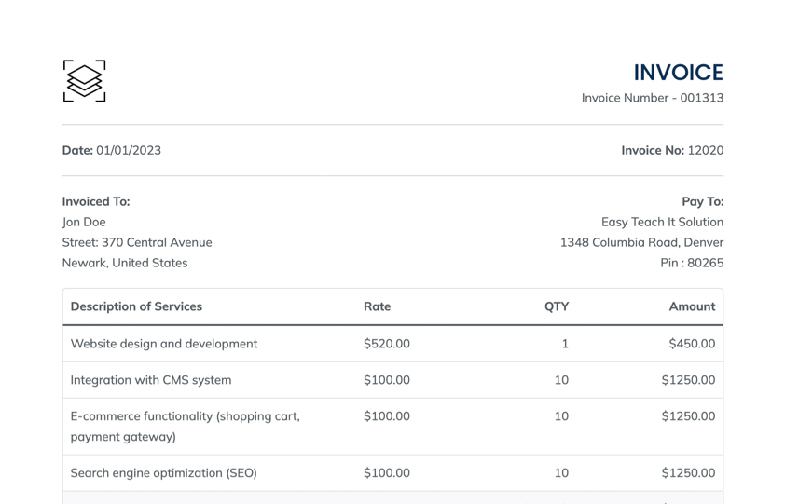Select the Invoice Number - 001313 text

pos(652,98)
